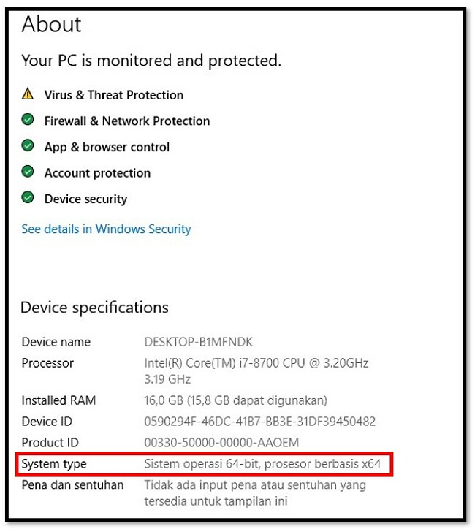The image size is (475, 529).
Task: Click the About page heading
Action: [x=51, y=24]
